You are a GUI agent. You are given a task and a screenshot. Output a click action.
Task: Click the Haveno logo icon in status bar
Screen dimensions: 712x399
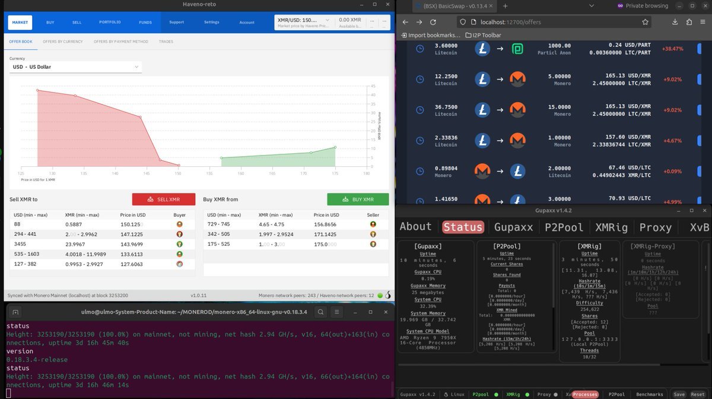(x=388, y=294)
